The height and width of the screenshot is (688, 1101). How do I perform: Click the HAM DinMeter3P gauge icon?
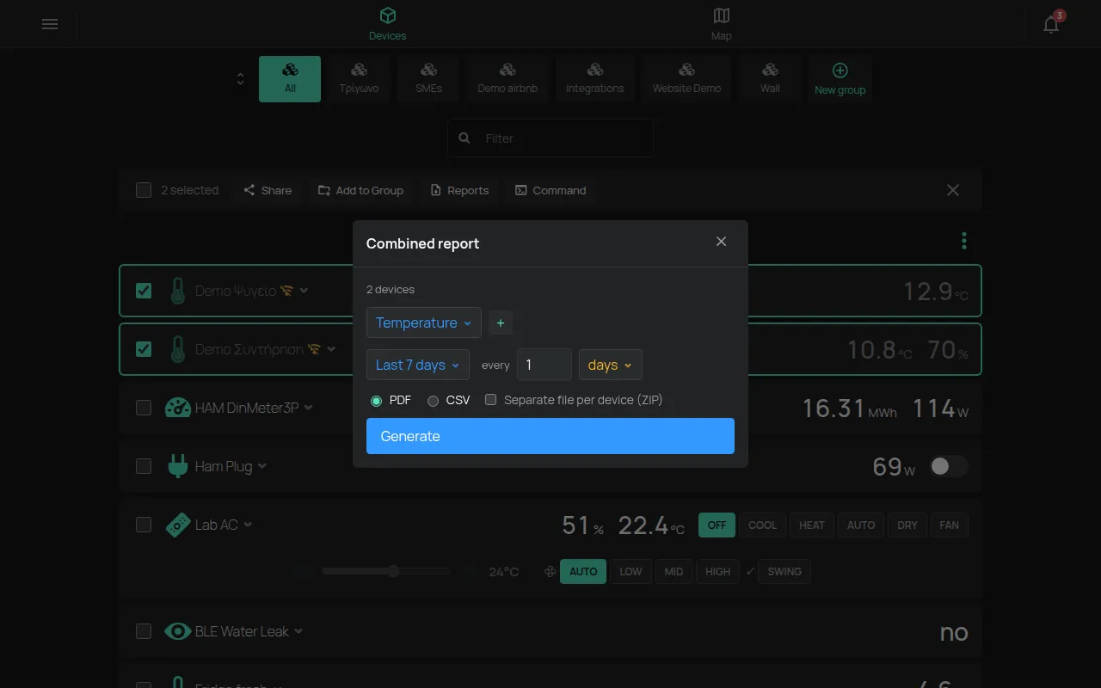point(178,408)
